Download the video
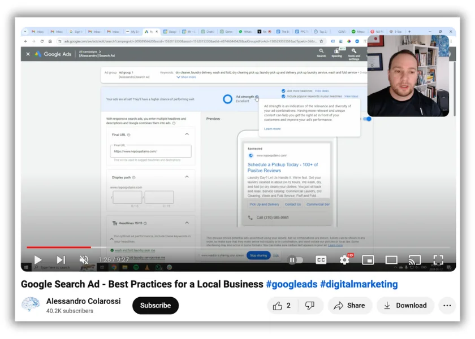 [405, 306]
